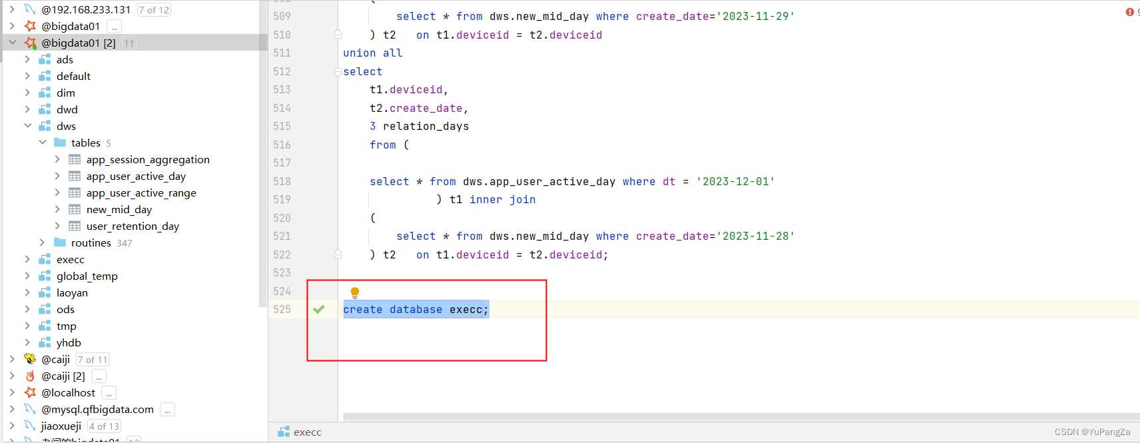1140x443 pixels.
Task: Click the global_temp schema icon
Action: 45,276
